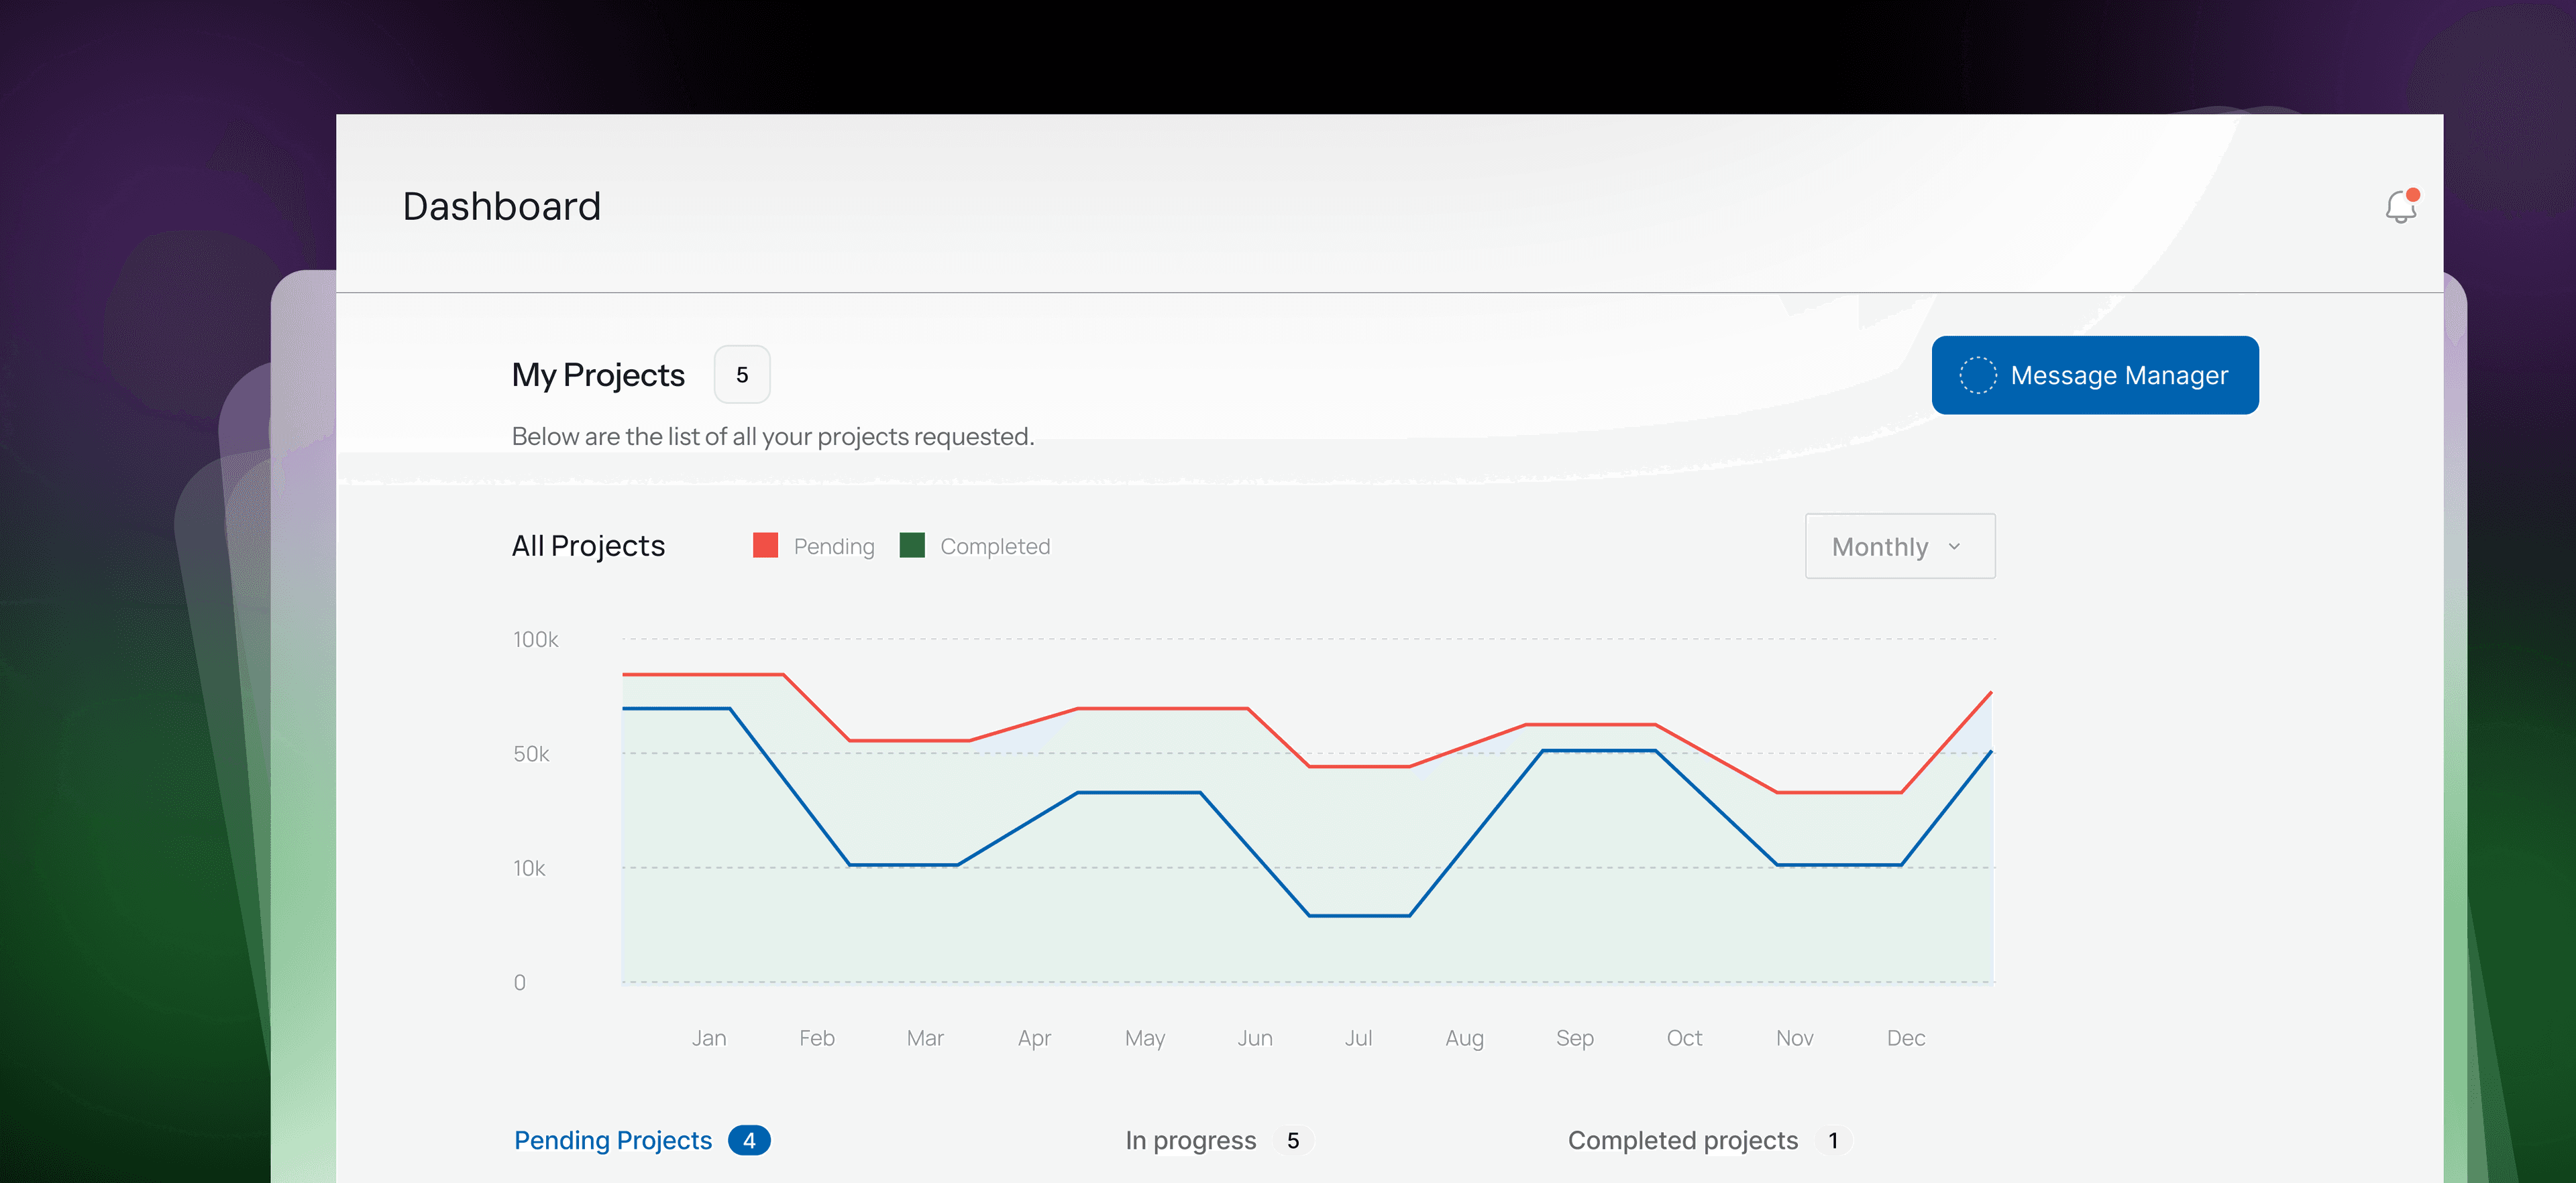Click the notification bell icon
This screenshot has width=2576, height=1183.
click(x=2400, y=207)
